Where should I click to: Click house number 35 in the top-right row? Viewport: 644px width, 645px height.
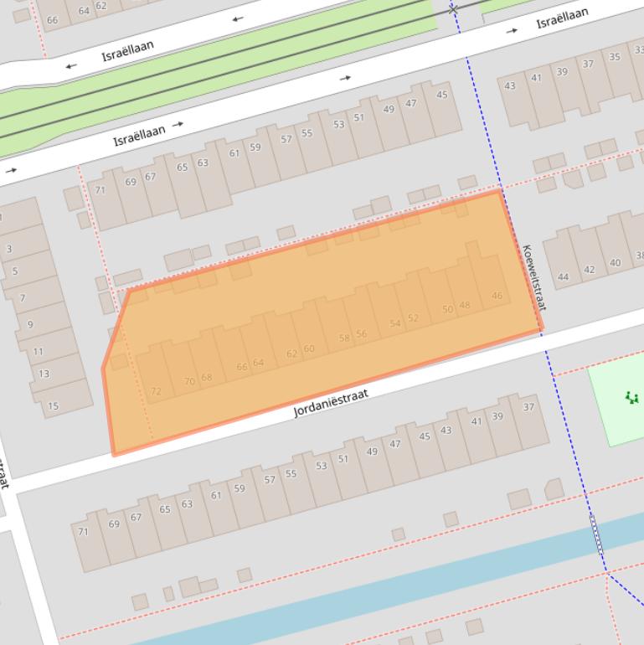[x=615, y=57]
